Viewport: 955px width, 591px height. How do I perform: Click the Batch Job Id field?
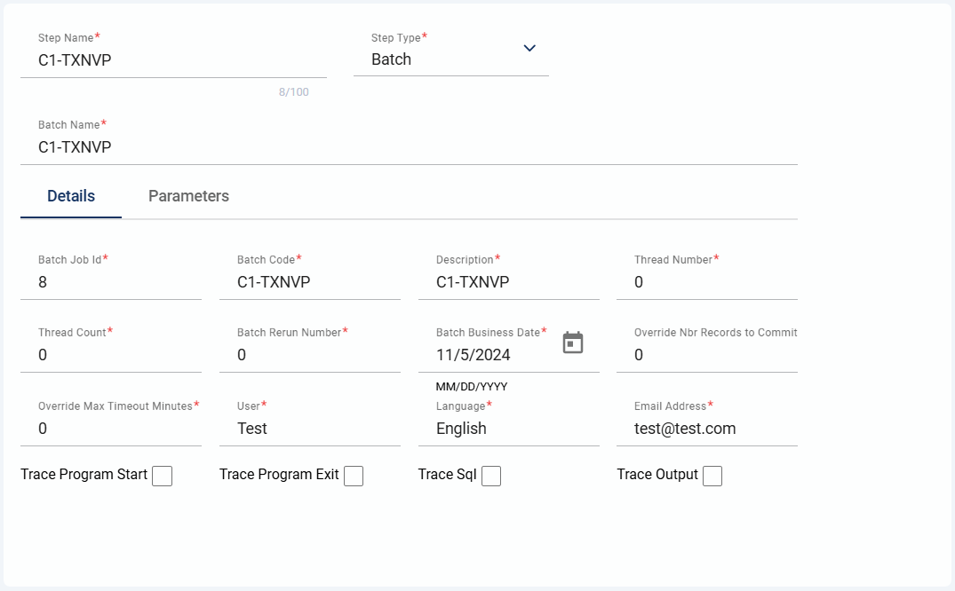coord(111,282)
